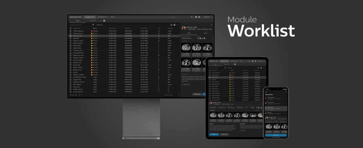Click the Open with button on the monitor
The image size is (363, 148).
(x=197, y=94)
